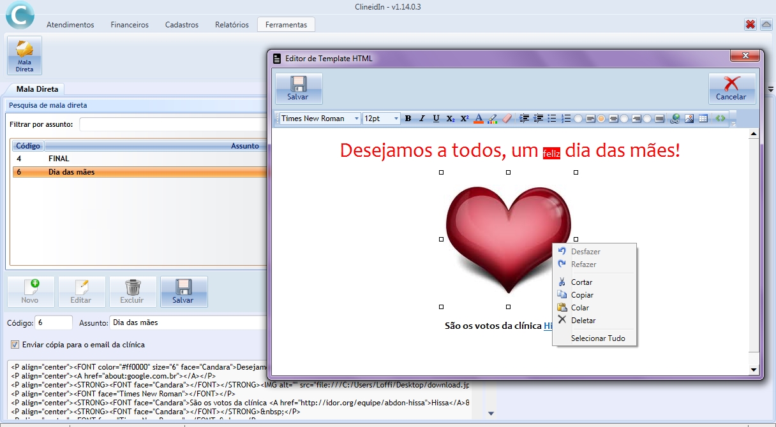Image resolution: width=776 pixels, height=427 pixels.
Task: Increase text indentation
Action: 523,119
